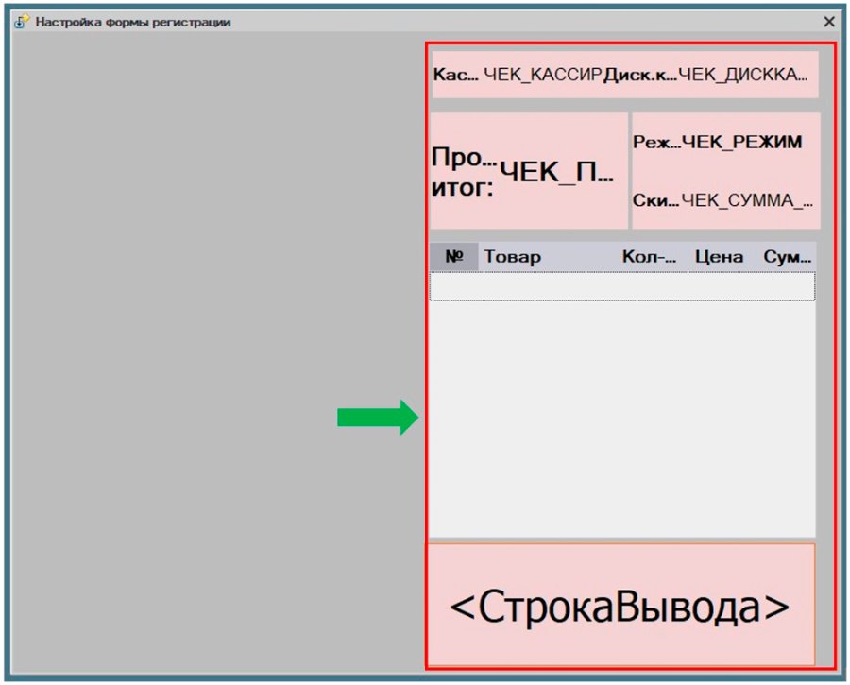The height and width of the screenshot is (685, 850).
Task: Select the empty first table row
Action: pos(622,286)
